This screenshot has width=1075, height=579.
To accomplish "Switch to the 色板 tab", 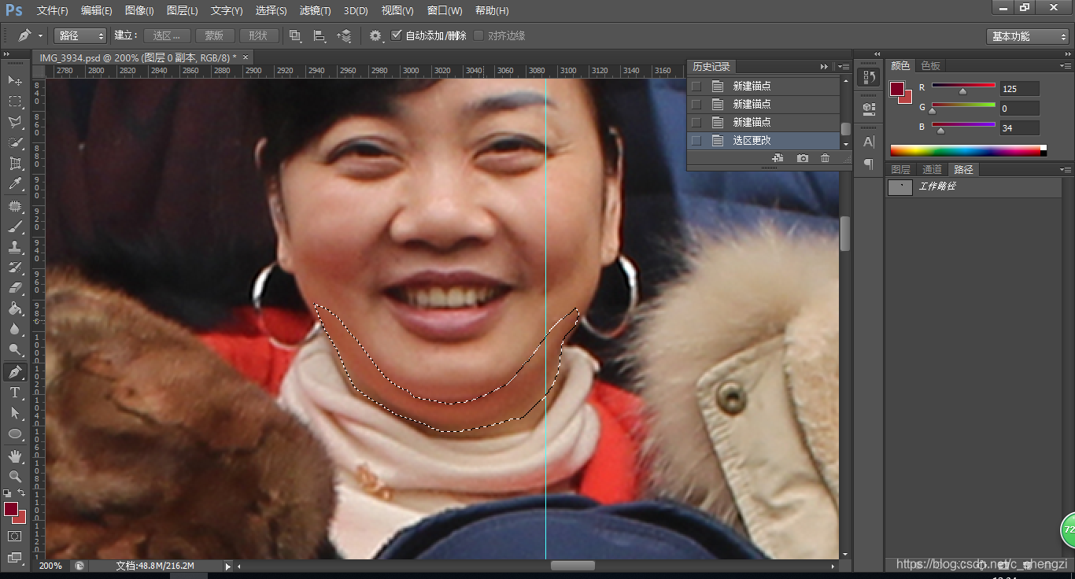I will click(x=931, y=66).
